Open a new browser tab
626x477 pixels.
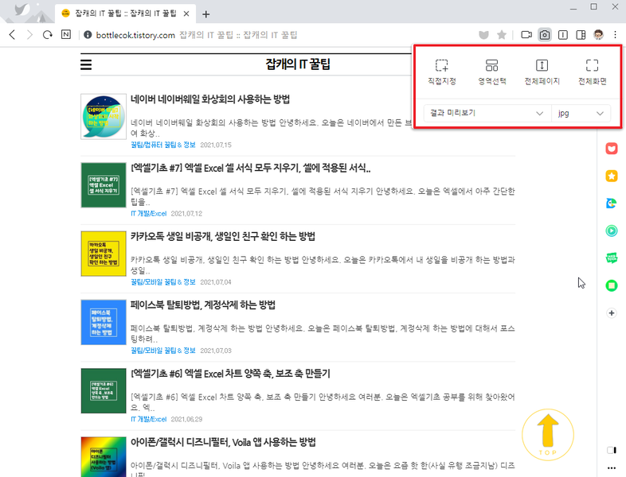(x=205, y=14)
